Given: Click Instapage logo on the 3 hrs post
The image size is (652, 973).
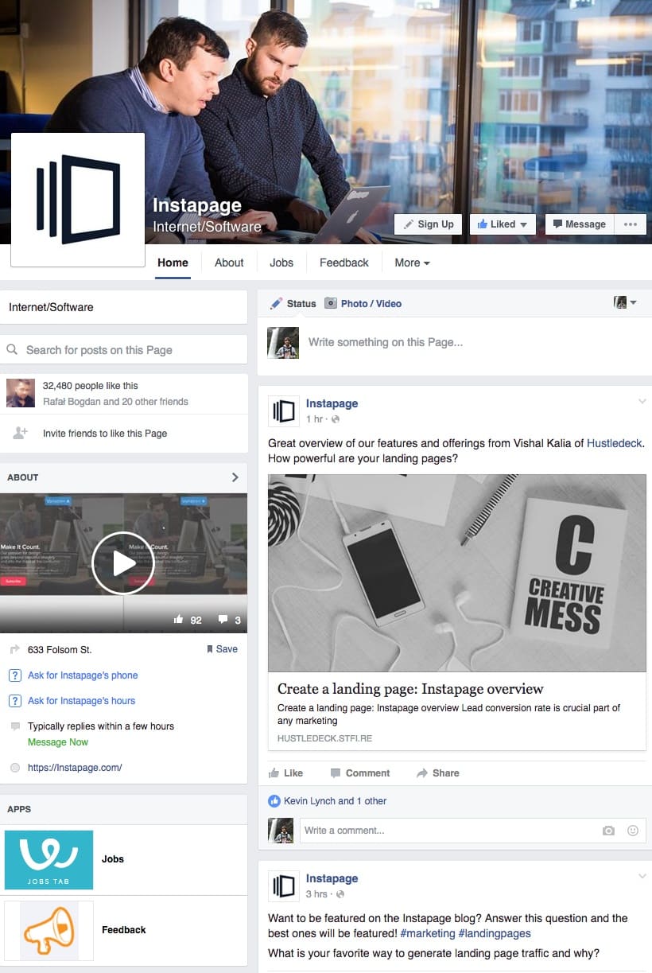Looking at the screenshot, I should (x=284, y=886).
